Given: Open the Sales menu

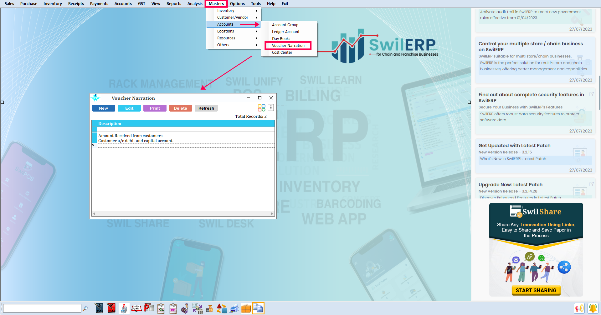Looking at the screenshot, I should tap(9, 4).
